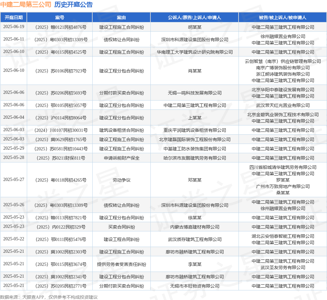Select the date 2025-05-22
The image size is (327, 300).
tap(14, 239)
